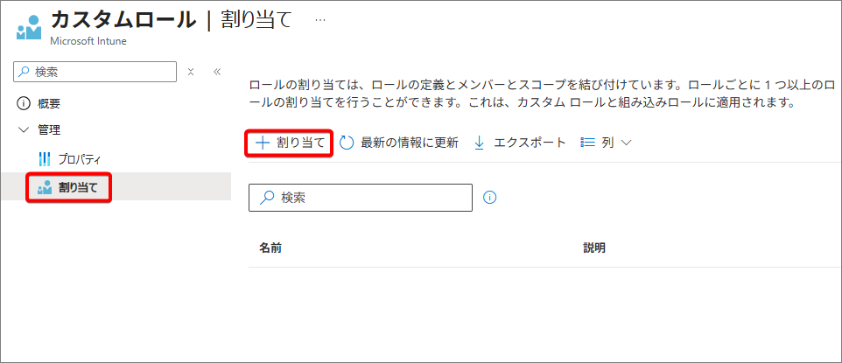Click the エクスポート label
The height and width of the screenshot is (363, 842).
(530, 143)
